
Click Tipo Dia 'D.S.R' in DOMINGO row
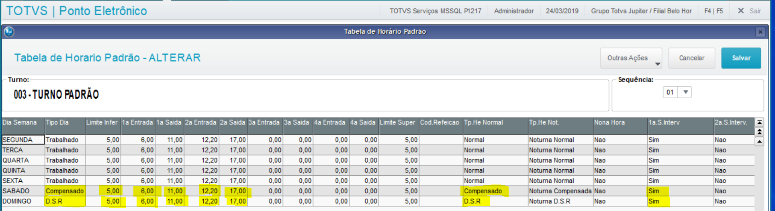65,201
